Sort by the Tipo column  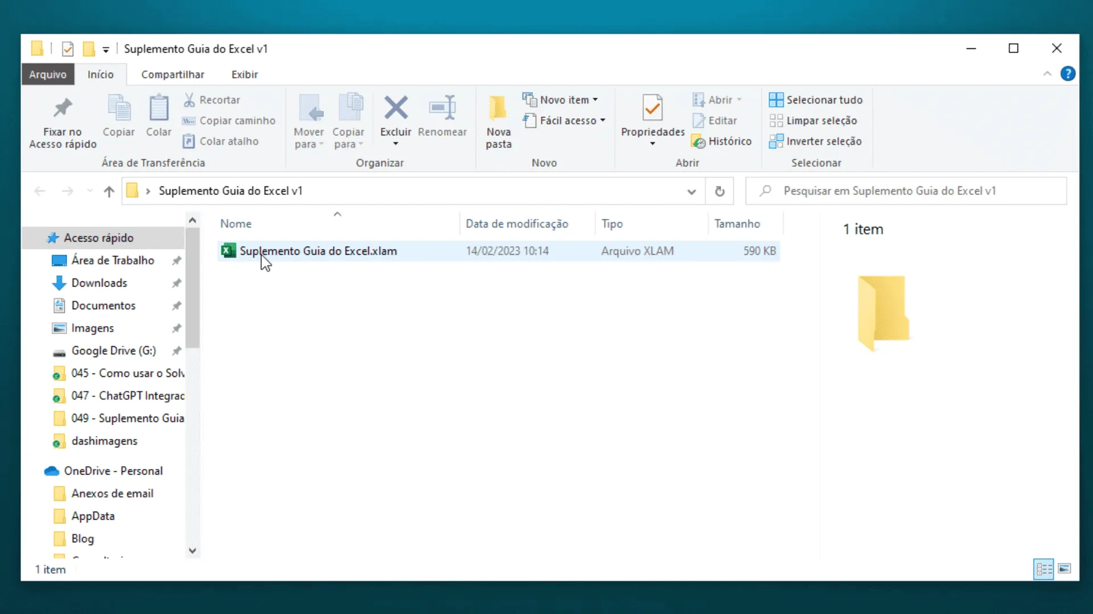tap(651, 223)
